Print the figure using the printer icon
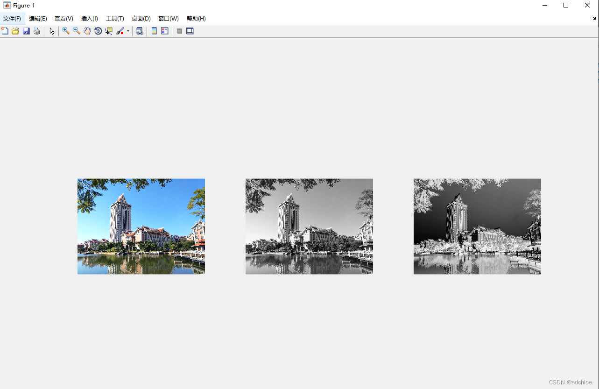The image size is (599, 389). coord(37,31)
